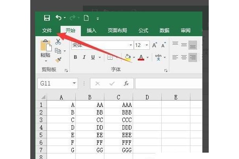Screen dimensions: 239x159
Task: Open 字体 font dialog launcher
Action: tap(166, 70)
